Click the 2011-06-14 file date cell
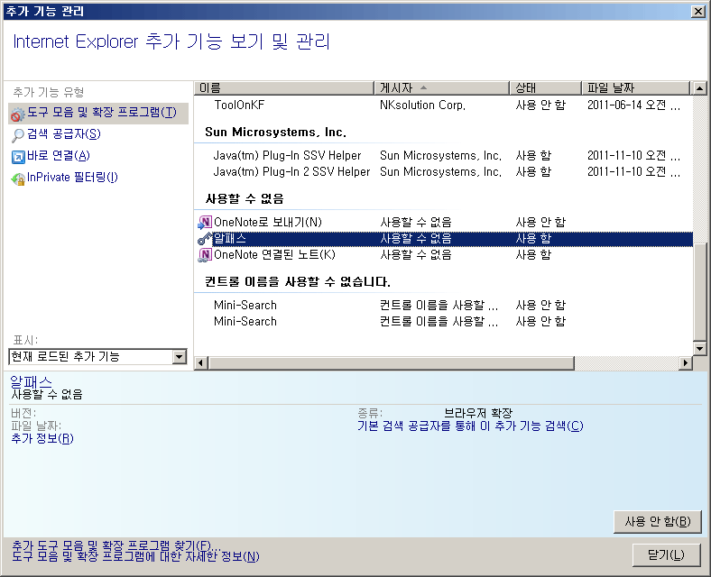 click(x=634, y=105)
